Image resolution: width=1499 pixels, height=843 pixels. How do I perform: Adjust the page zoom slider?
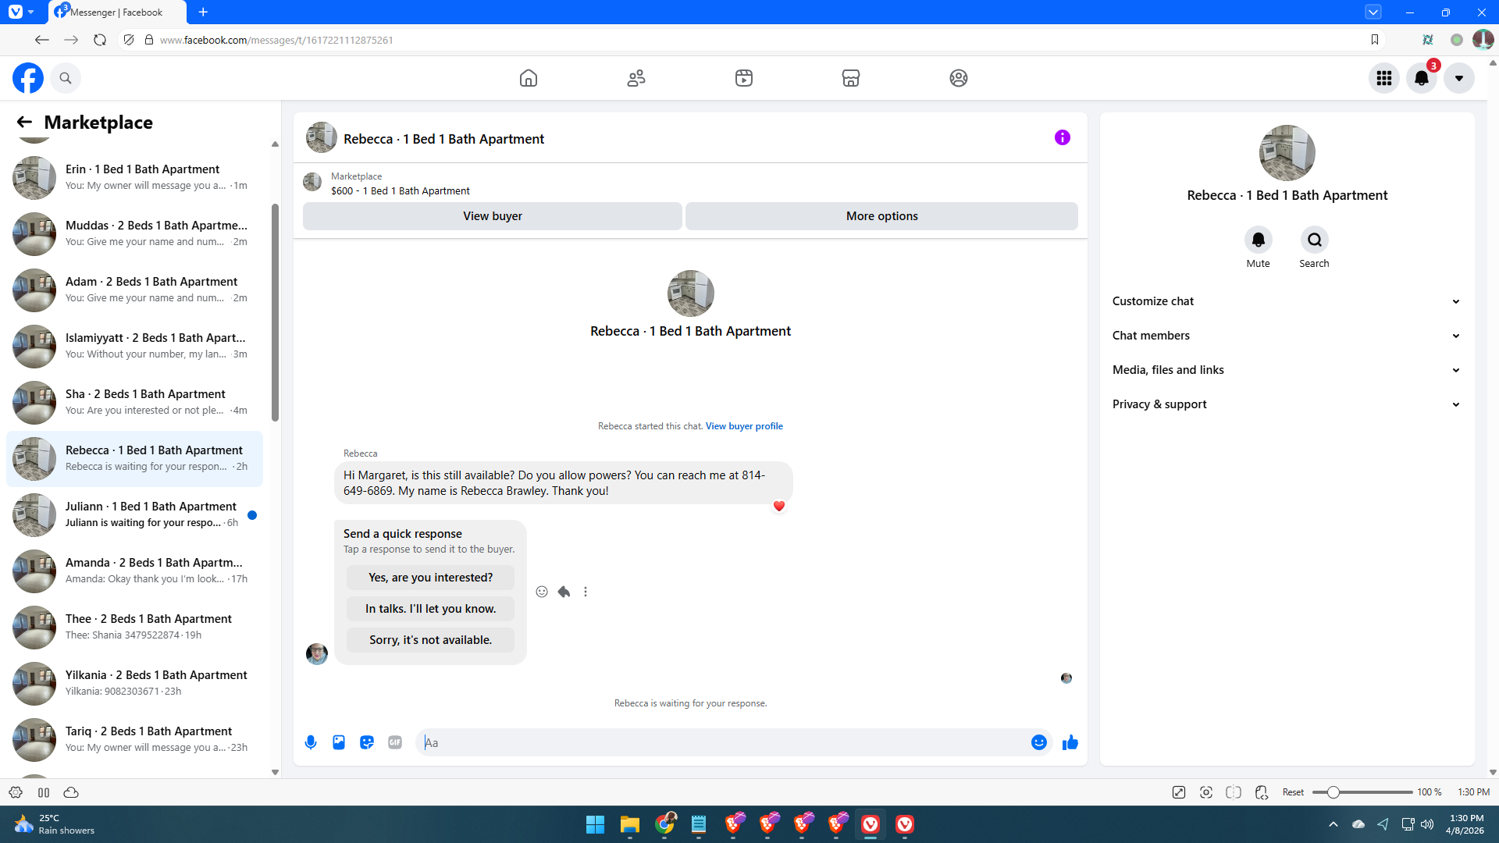pyautogui.click(x=1333, y=792)
